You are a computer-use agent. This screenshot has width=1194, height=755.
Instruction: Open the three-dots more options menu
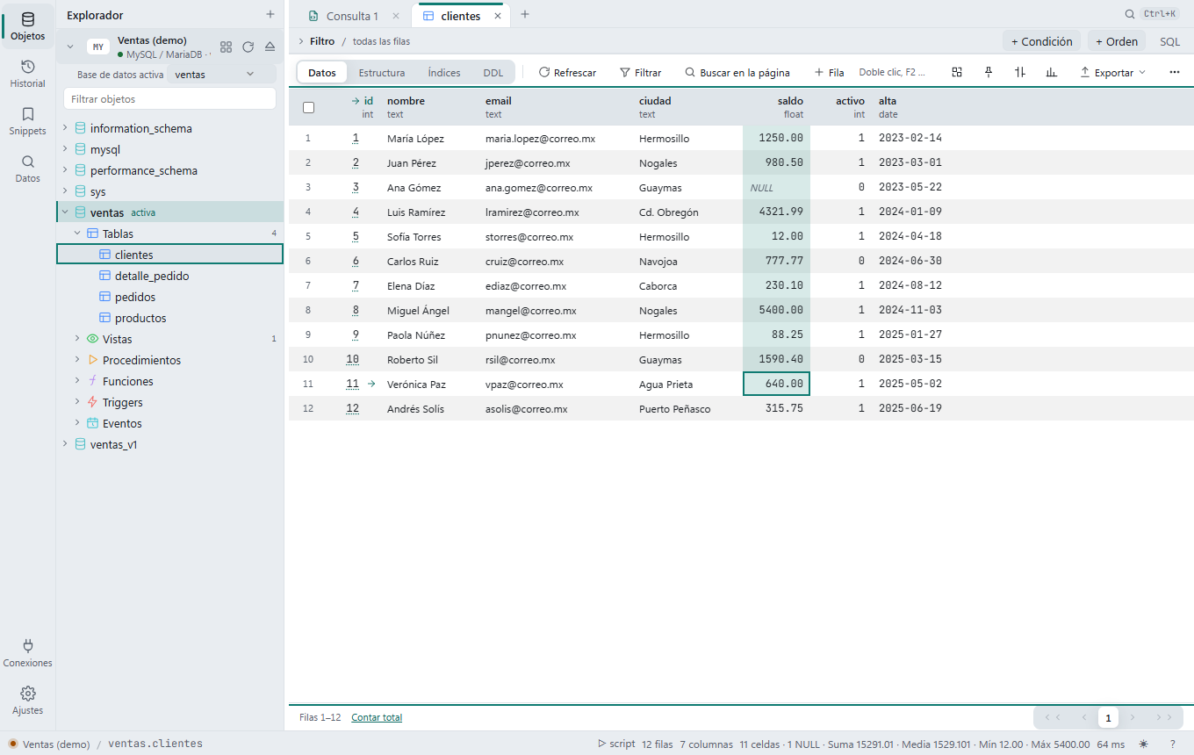coord(1175,72)
